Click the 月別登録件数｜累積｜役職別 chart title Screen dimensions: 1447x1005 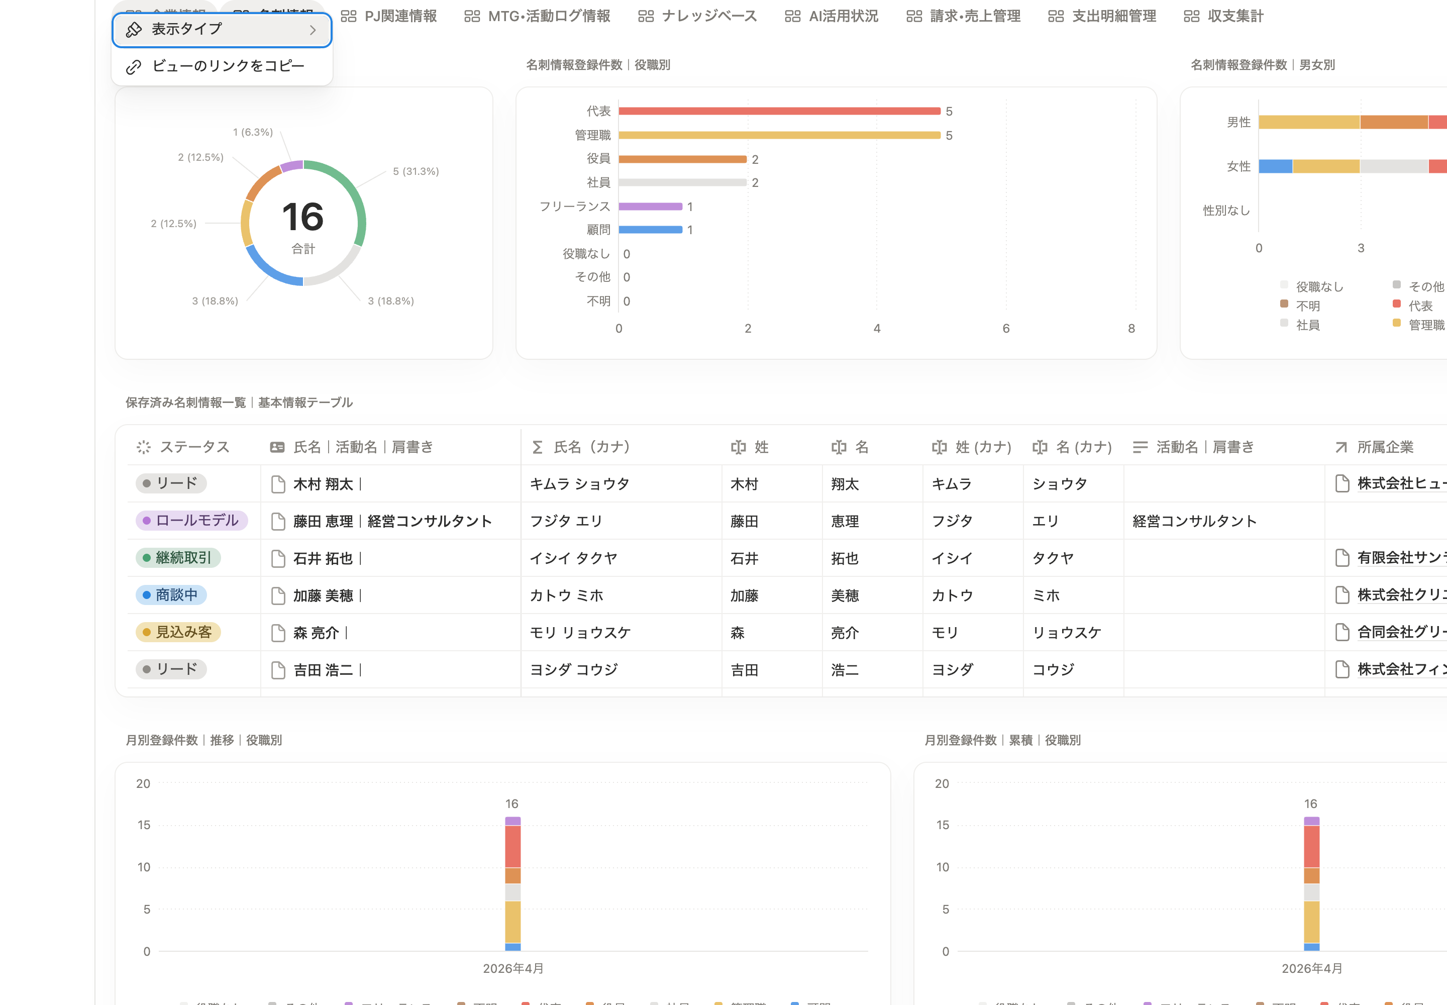point(1002,740)
